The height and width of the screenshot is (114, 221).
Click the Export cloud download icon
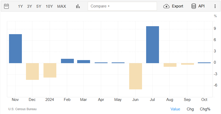[x=166, y=6]
